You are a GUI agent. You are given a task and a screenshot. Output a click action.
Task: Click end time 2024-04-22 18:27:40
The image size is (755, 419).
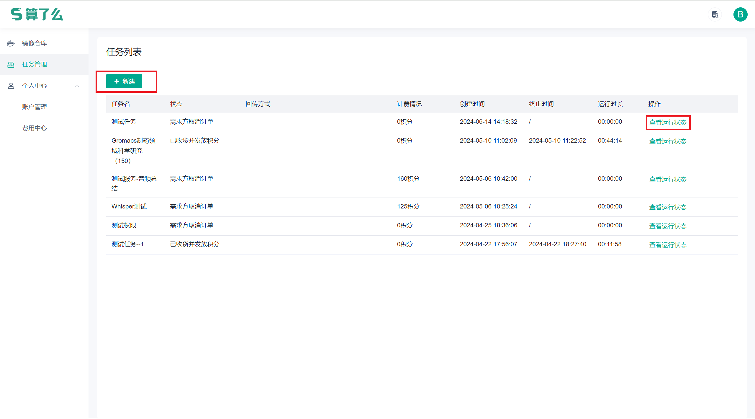coord(557,244)
